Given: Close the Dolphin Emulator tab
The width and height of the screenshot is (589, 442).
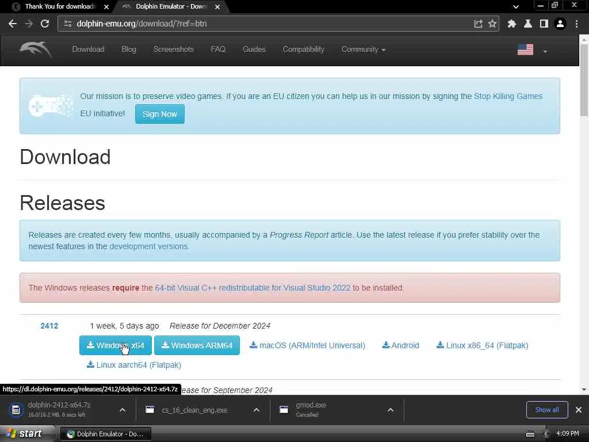Looking at the screenshot, I should coord(217,7).
